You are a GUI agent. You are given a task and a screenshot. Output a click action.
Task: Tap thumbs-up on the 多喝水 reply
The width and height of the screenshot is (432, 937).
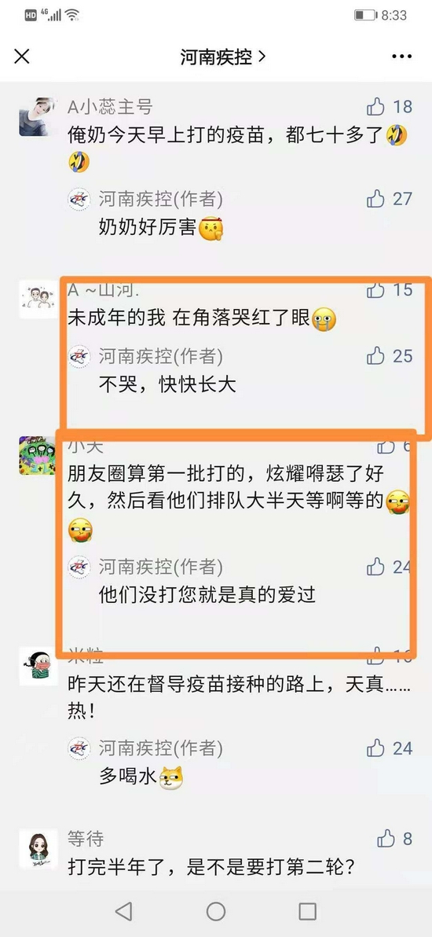pyautogui.click(x=375, y=748)
